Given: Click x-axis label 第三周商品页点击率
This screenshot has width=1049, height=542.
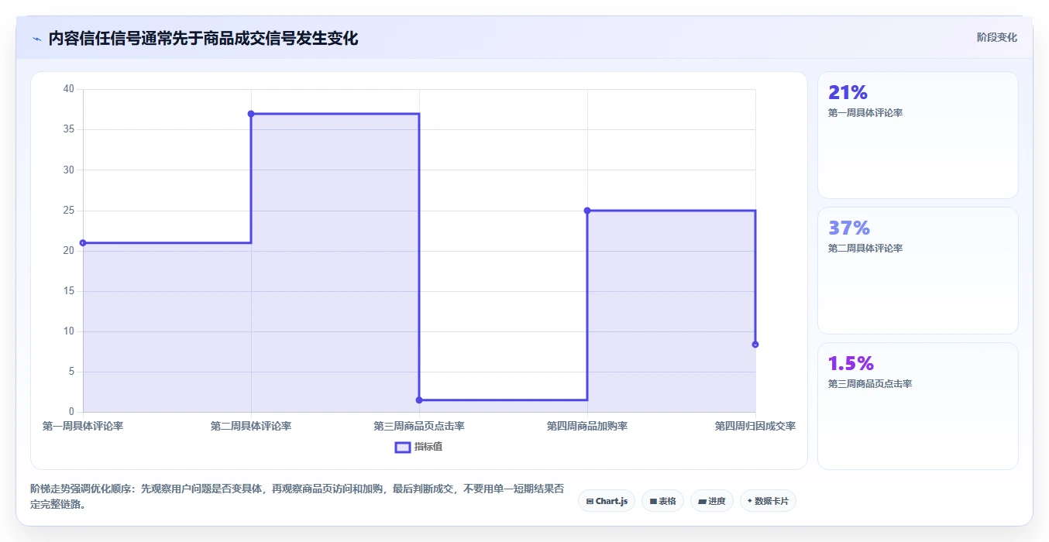Looking at the screenshot, I should click(419, 426).
